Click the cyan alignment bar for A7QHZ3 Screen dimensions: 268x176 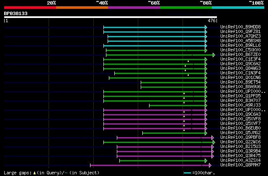click(156, 36)
